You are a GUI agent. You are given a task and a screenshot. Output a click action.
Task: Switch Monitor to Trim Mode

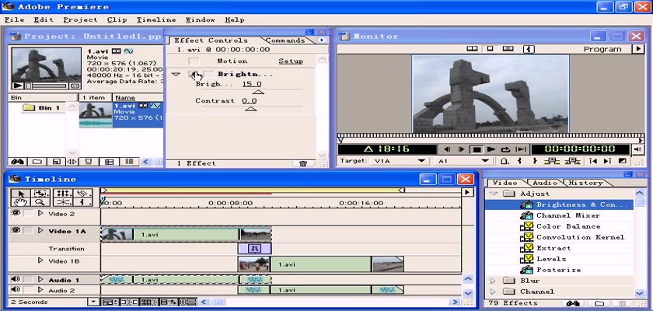[508, 49]
